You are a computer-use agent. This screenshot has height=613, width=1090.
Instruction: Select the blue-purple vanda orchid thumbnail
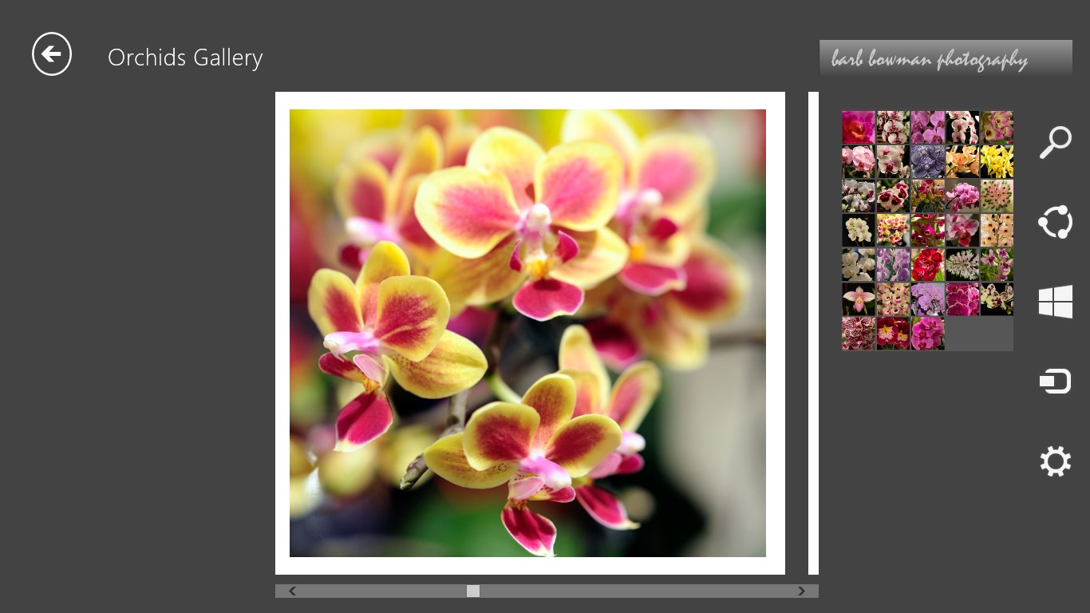928,161
